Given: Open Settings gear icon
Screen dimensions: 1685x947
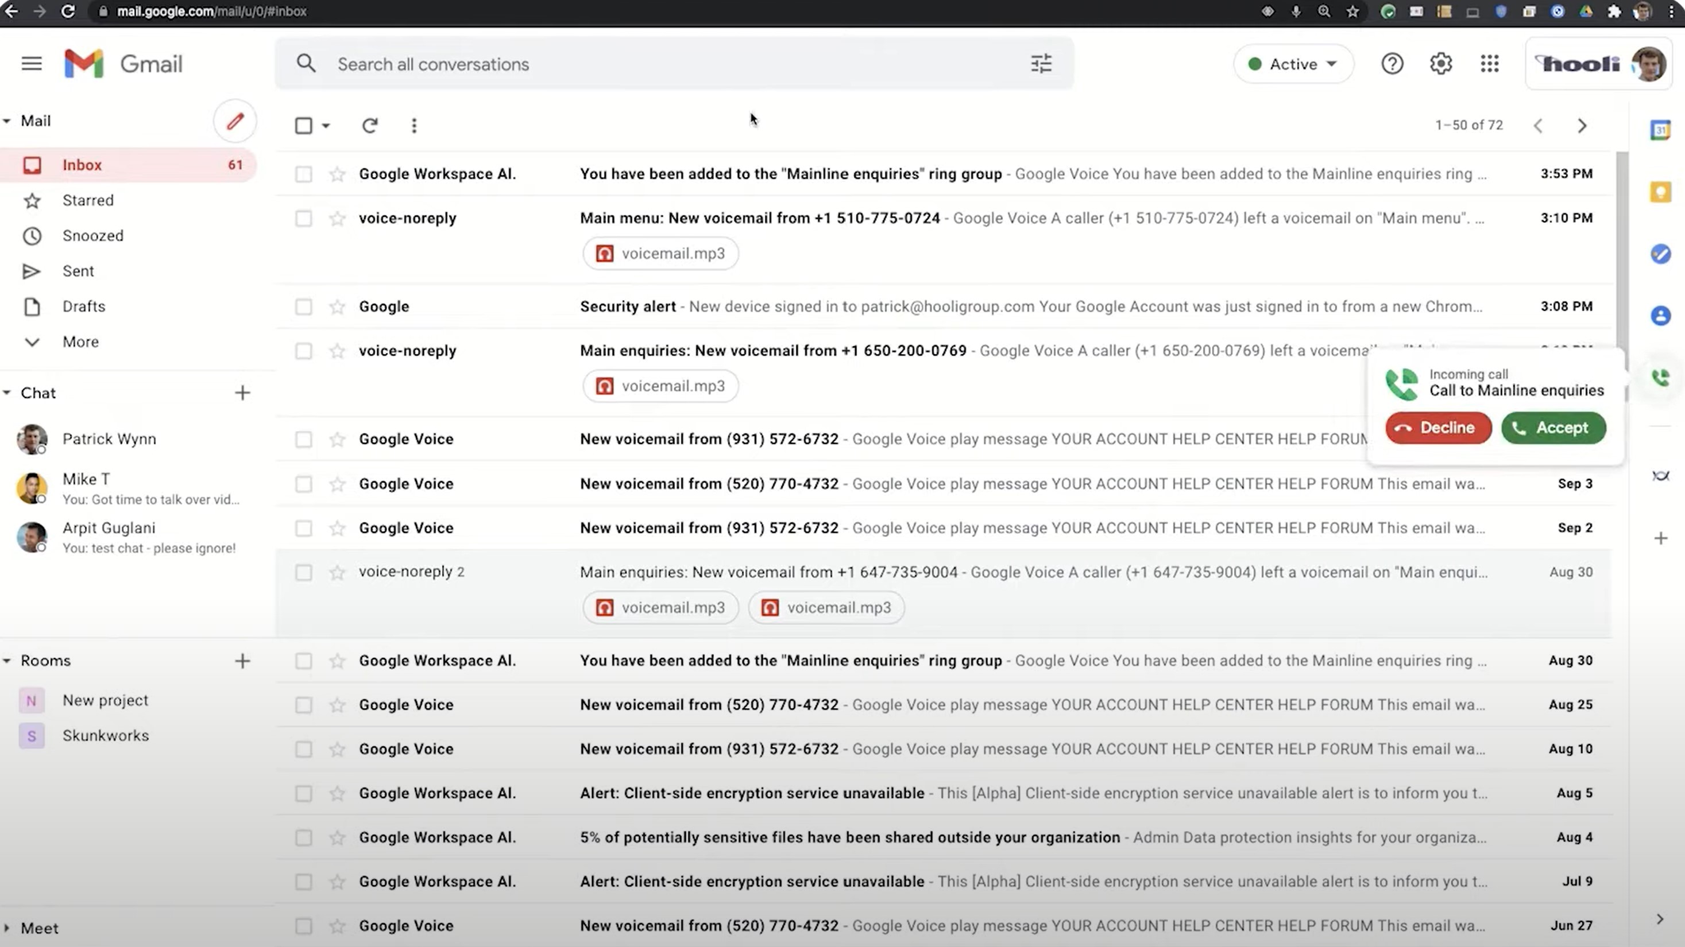Looking at the screenshot, I should (x=1440, y=63).
